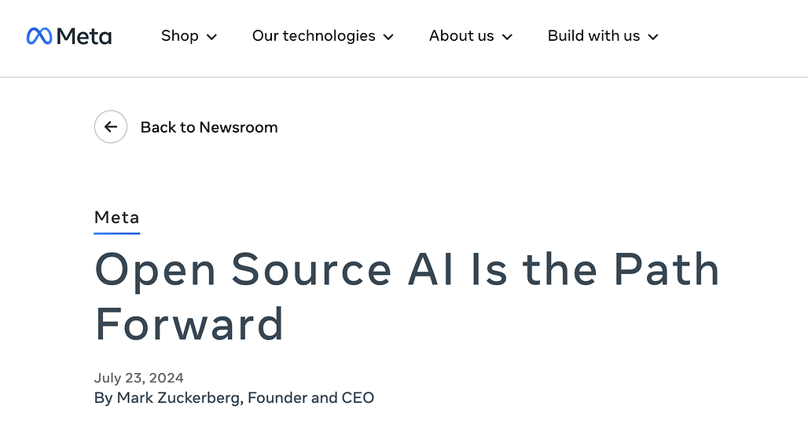Expand the chevron beside Our technologies
Screen dimensions: 808x435
[388, 37]
